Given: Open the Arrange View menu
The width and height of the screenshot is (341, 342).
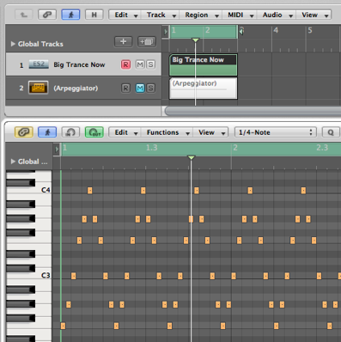Looking at the screenshot, I should point(314,15).
